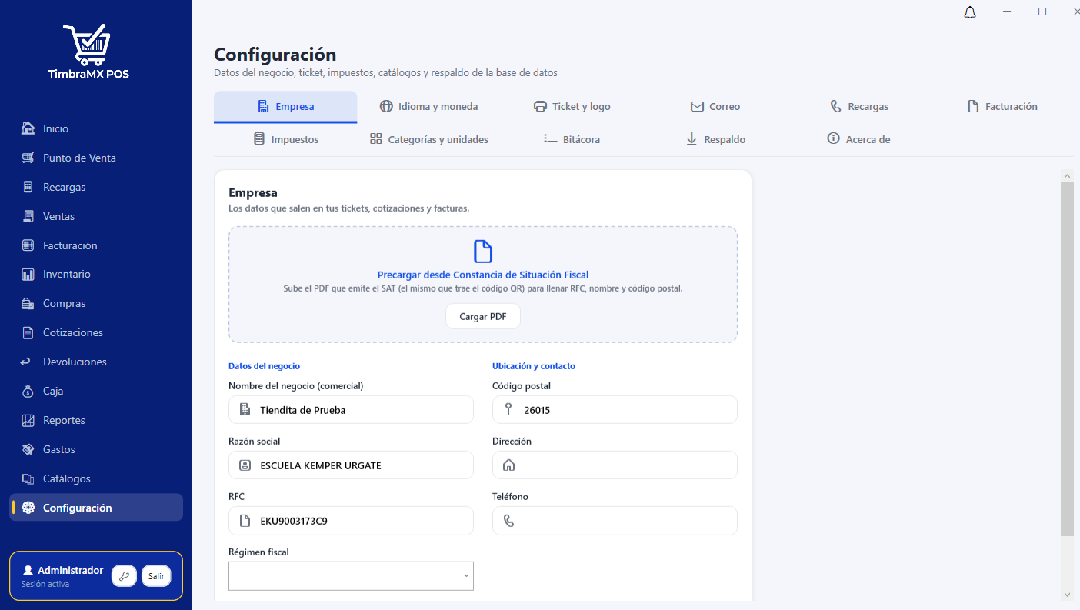Image resolution: width=1080 pixels, height=610 pixels.
Task: Click the Devoluciones return arrow icon
Action: tap(25, 362)
